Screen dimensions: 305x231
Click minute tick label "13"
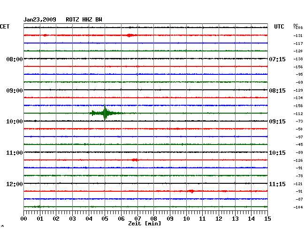coord(235,218)
